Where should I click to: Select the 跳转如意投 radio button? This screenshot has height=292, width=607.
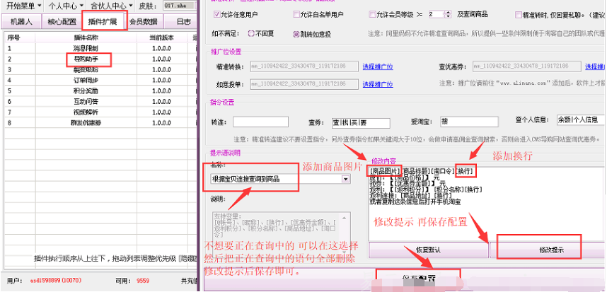tap(296, 33)
